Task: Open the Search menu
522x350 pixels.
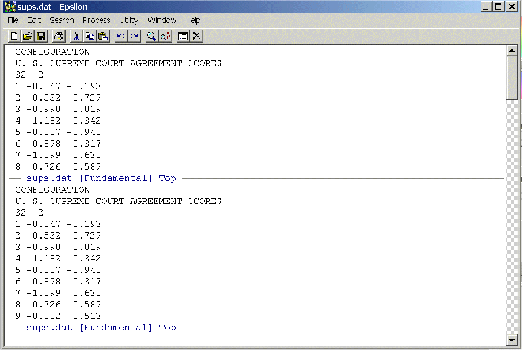Action: (x=62, y=20)
